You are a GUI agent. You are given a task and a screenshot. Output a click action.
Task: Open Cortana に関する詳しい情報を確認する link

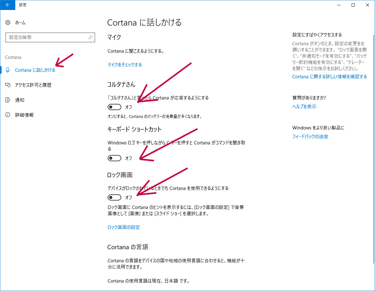[329, 76]
